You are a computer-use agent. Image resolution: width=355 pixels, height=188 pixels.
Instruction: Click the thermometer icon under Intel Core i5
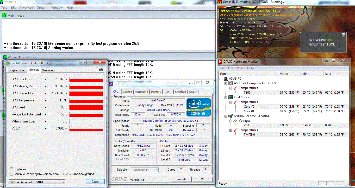click(x=235, y=102)
